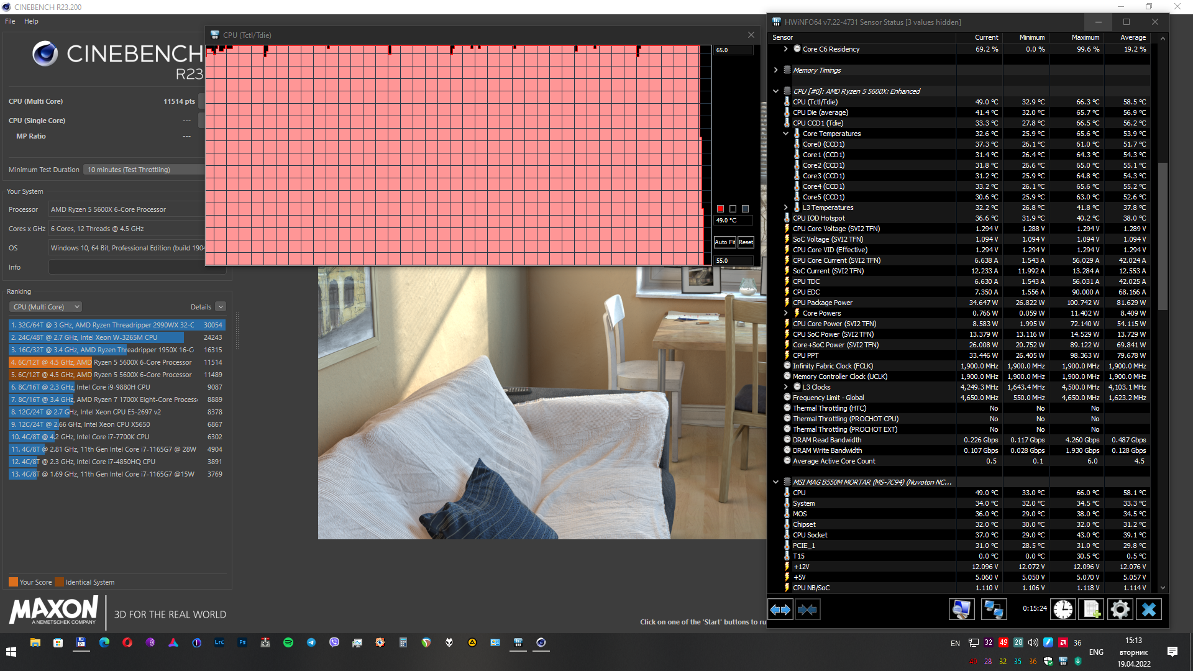Open remote network monitoring icon

(x=994, y=609)
